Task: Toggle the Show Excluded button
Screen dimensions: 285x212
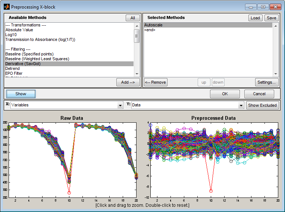Action: coord(262,105)
